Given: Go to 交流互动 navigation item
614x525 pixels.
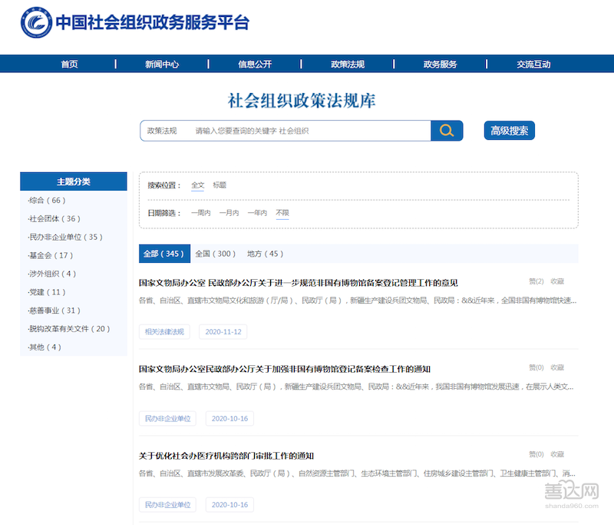Looking at the screenshot, I should (533, 65).
